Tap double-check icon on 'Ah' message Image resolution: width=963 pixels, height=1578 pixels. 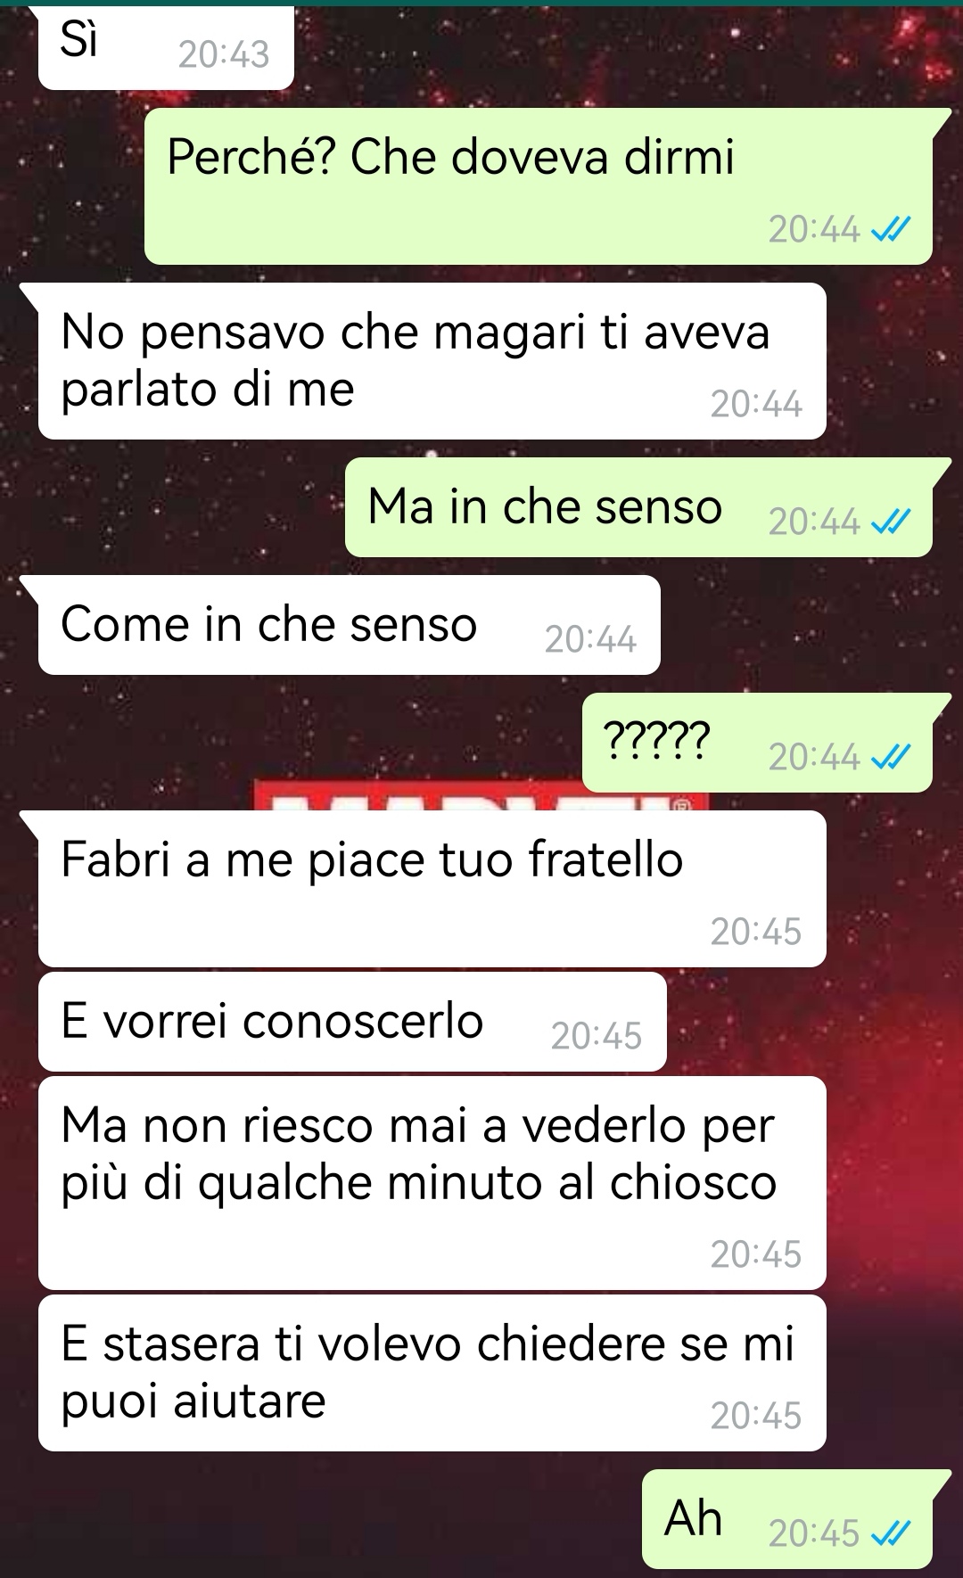[x=890, y=1534]
